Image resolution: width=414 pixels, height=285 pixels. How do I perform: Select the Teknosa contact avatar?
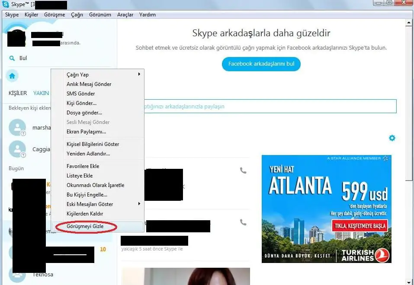coord(17,275)
